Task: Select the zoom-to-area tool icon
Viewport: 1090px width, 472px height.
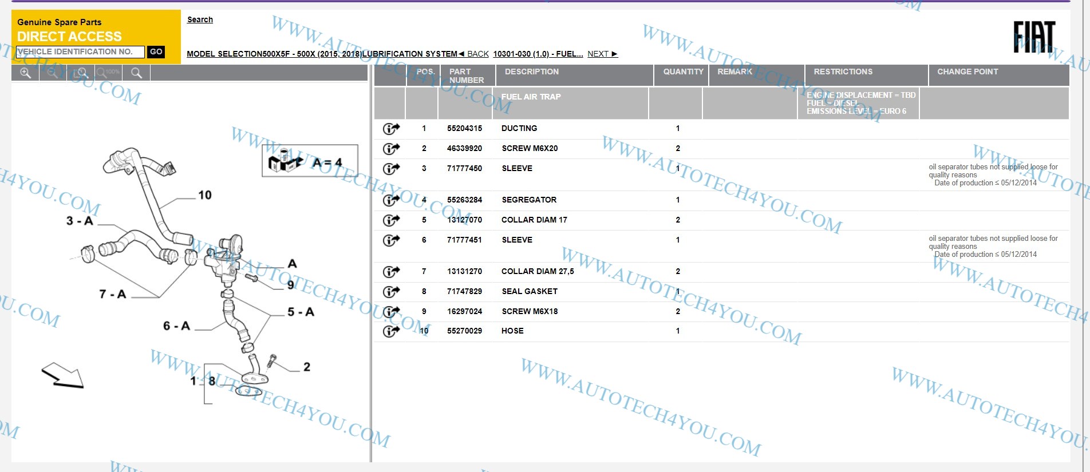Action: [81, 73]
